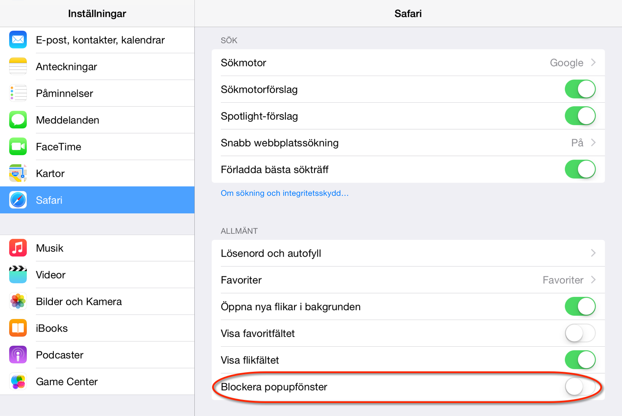Screen dimensions: 622x416
Task: Enable the Blockera popupfönster switch
Action: coord(580,387)
